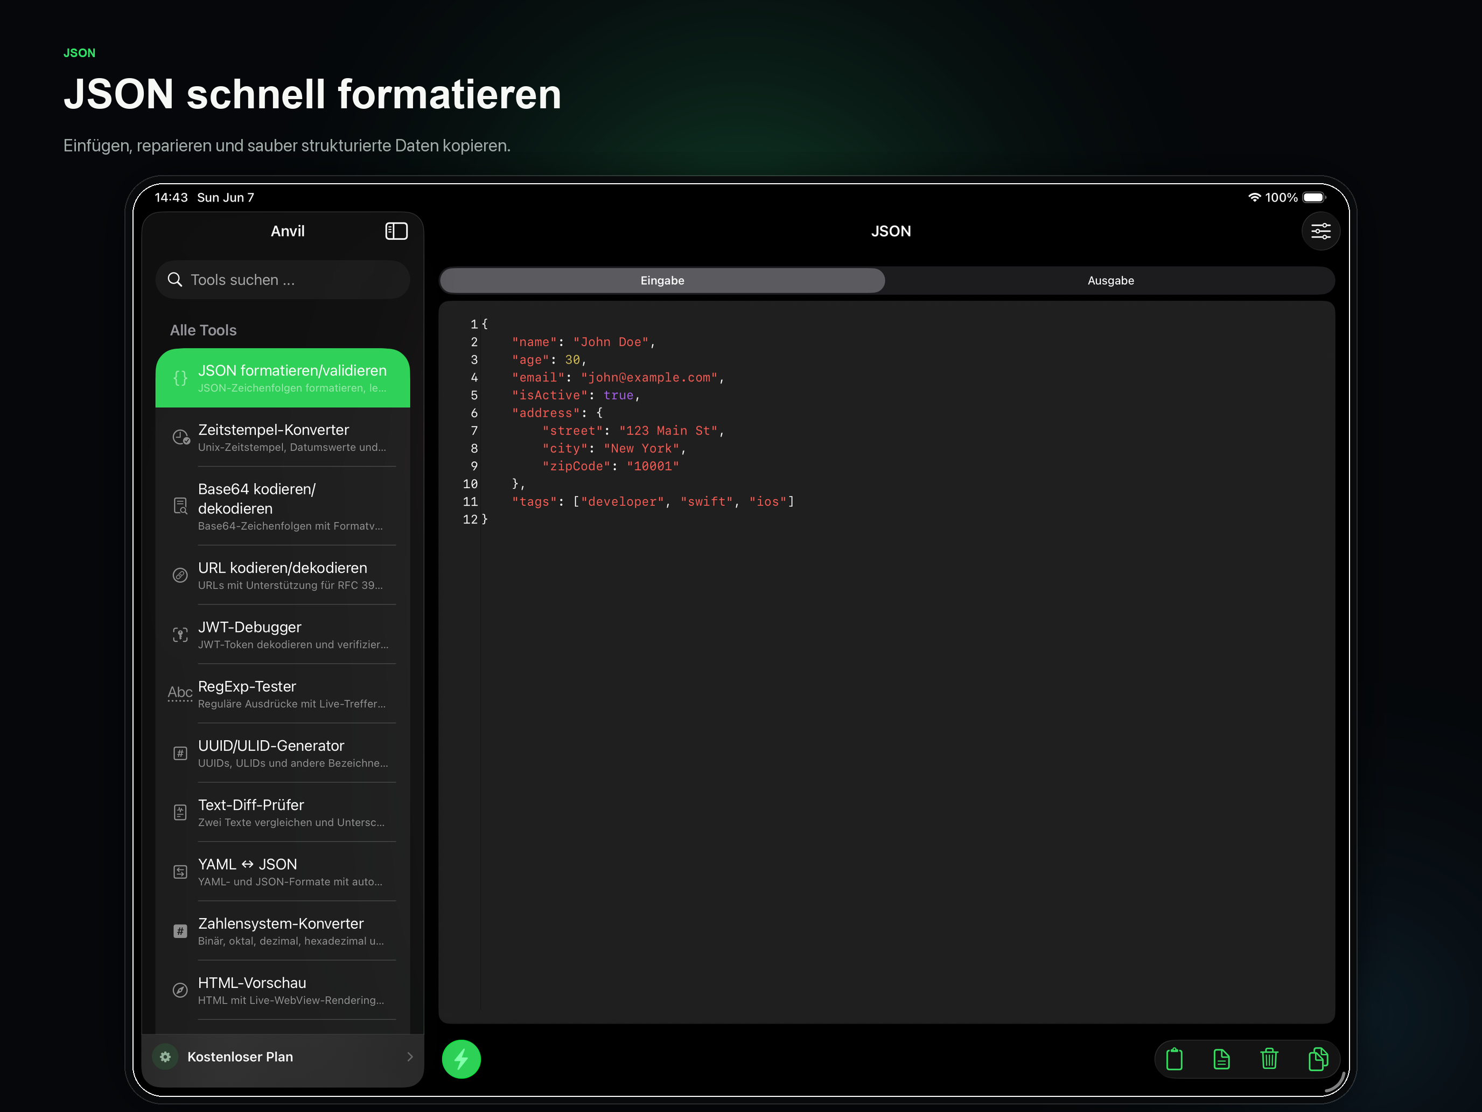Click the Wi-Fi status icon
Image resolution: width=1482 pixels, height=1112 pixels.
point(1254,197)
